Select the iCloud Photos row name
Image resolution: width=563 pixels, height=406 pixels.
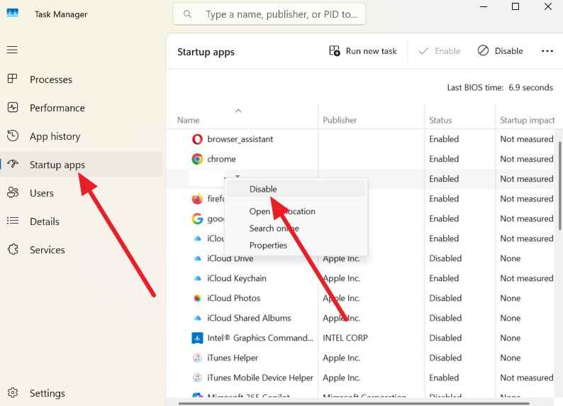234,298
